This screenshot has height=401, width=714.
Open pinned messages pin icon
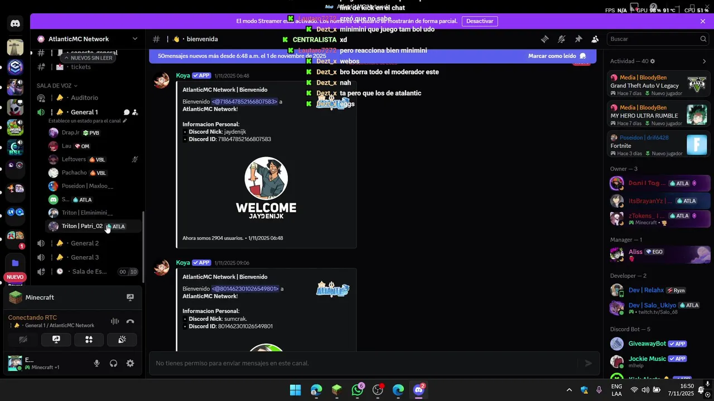click(578, 39)
